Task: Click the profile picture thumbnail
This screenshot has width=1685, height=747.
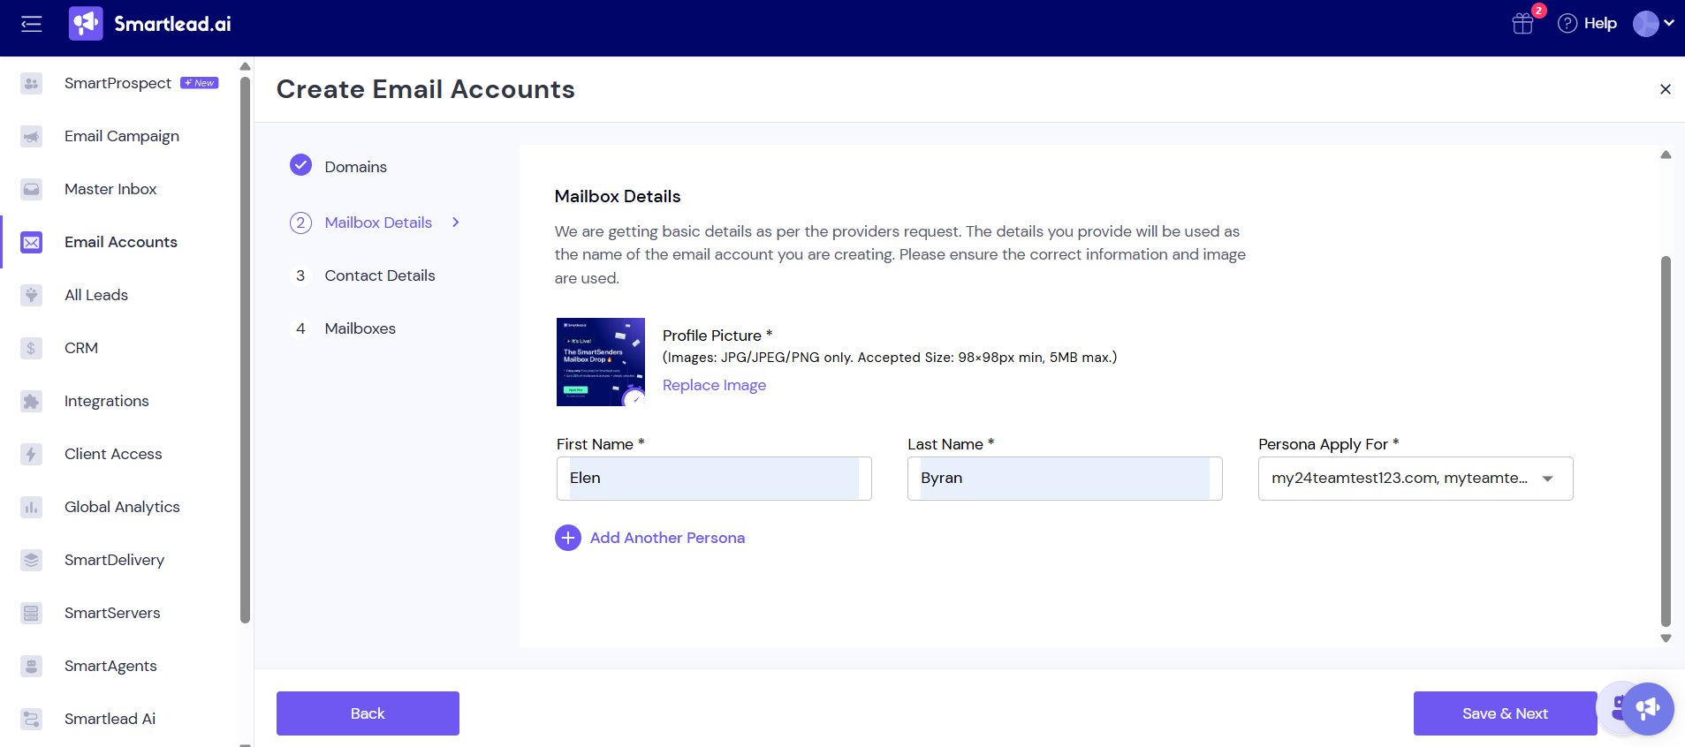Action: pos(601,362)
